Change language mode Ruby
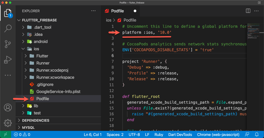Screen dimensions: 264x138 159,134
